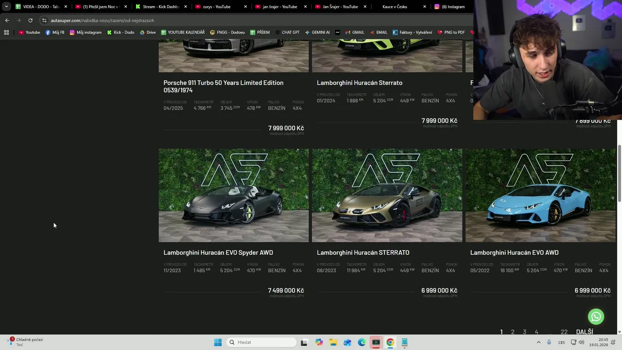Open Lamborghini Huracán STERRATO 08/2023 listing
This screenshot has height=350, width=622.
(x=363, y=252)
